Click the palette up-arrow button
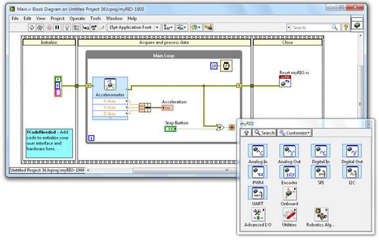Image resolution: width=379 pixels, height=240 pixels. 246,133
